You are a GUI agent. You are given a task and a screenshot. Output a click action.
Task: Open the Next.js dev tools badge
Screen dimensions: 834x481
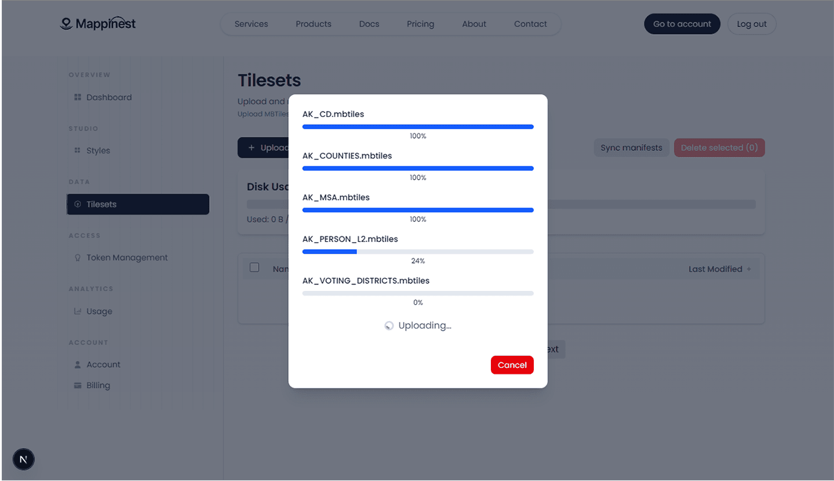pos(24,460)
